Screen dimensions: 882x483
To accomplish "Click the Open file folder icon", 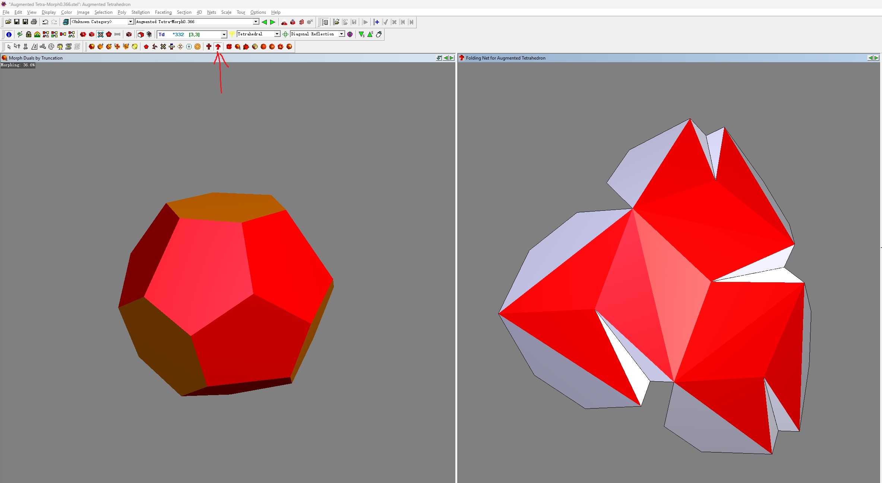I will click(x=8, y=22).
